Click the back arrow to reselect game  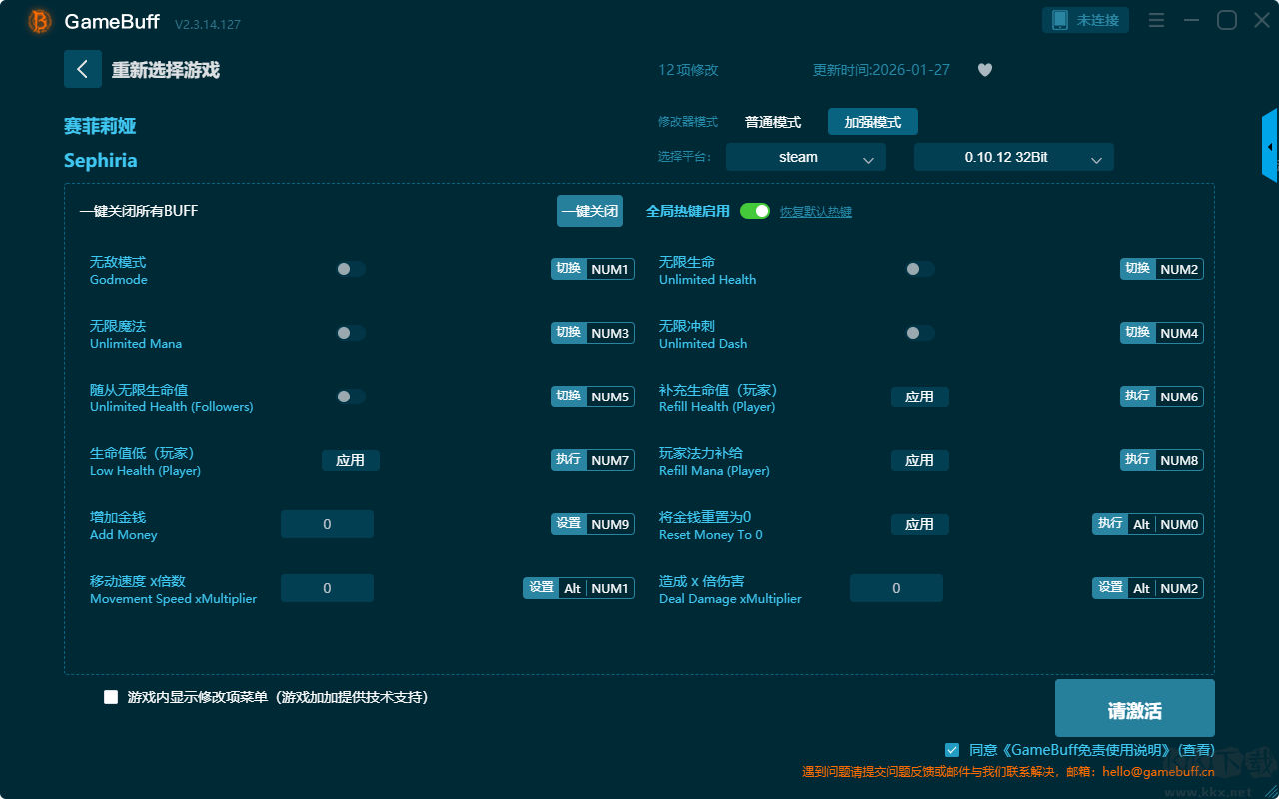[x=83, y=69]
